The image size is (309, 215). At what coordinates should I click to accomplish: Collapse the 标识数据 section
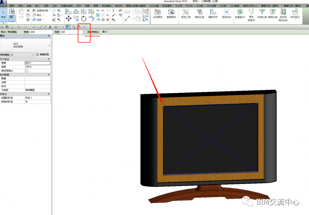[x=49, y=74]
